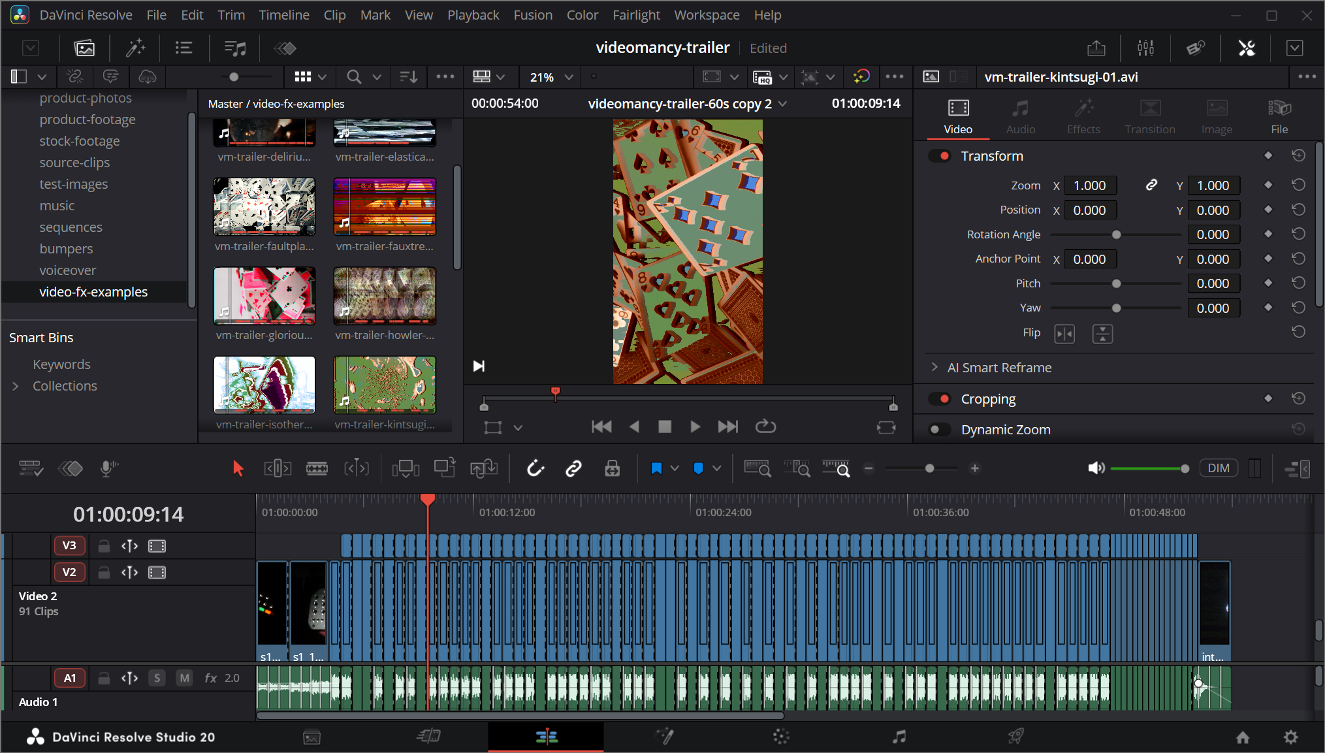Select the Razor edit mode tool
The height and width of the screenshot is (753, 1325).
pos(317,468)
